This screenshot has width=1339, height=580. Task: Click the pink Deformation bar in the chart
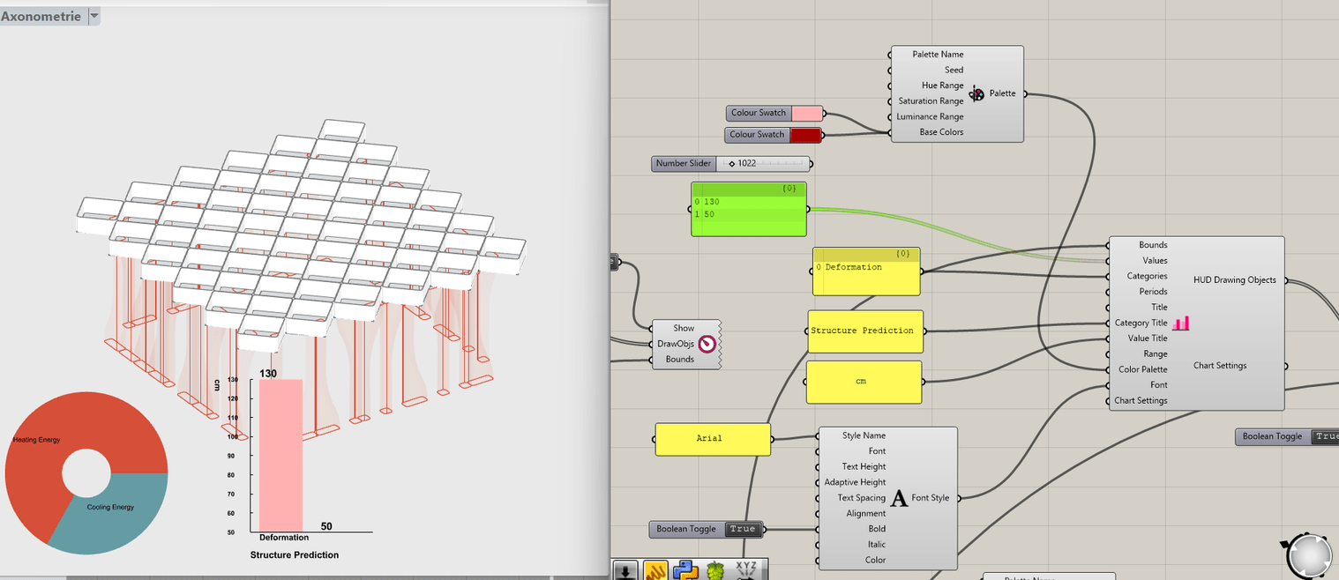281,456
